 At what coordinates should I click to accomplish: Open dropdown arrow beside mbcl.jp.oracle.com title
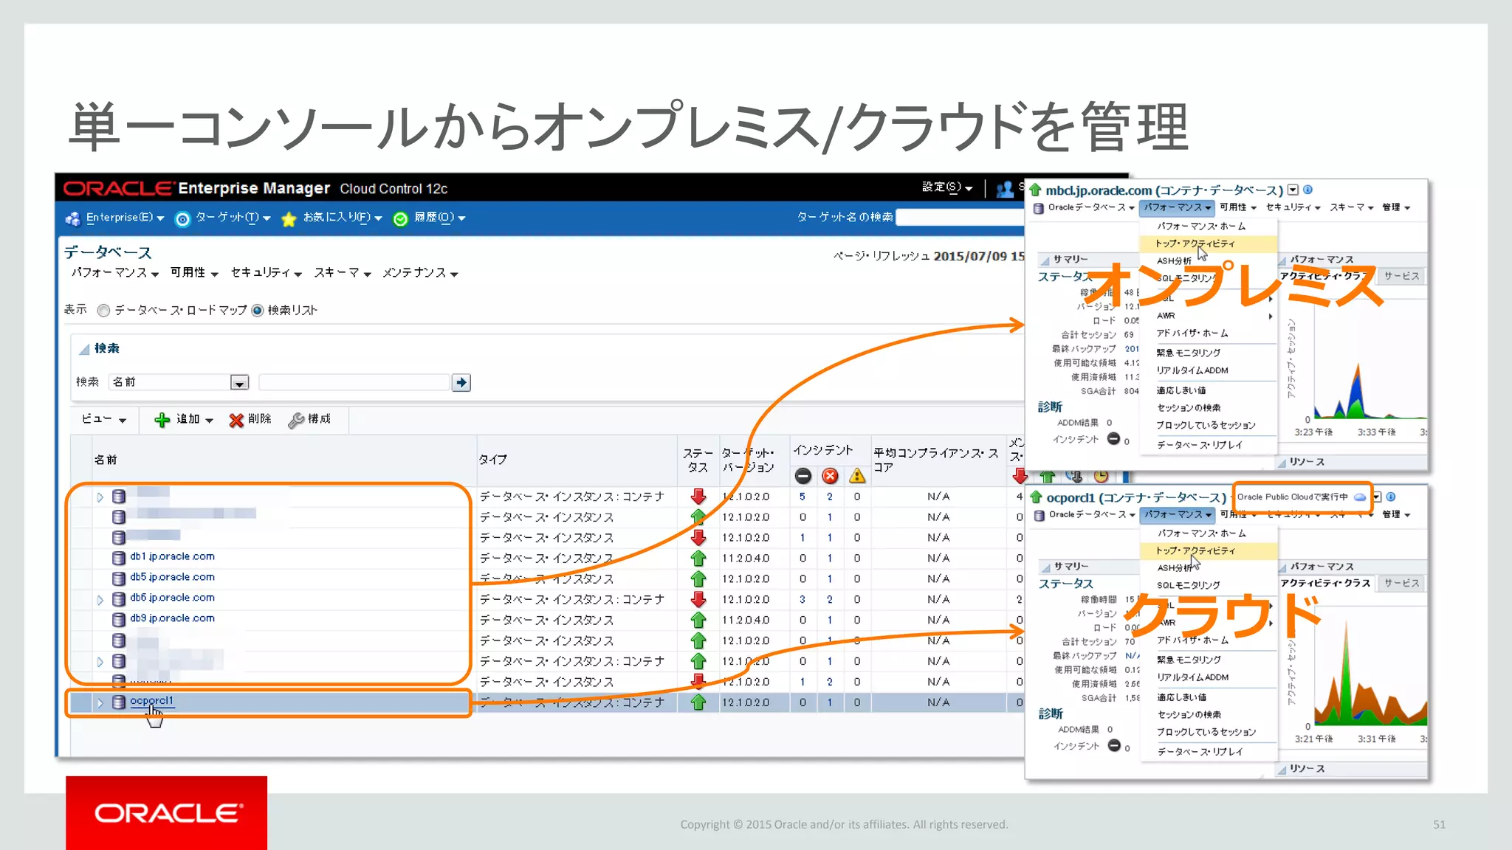tap(1293, 190)
